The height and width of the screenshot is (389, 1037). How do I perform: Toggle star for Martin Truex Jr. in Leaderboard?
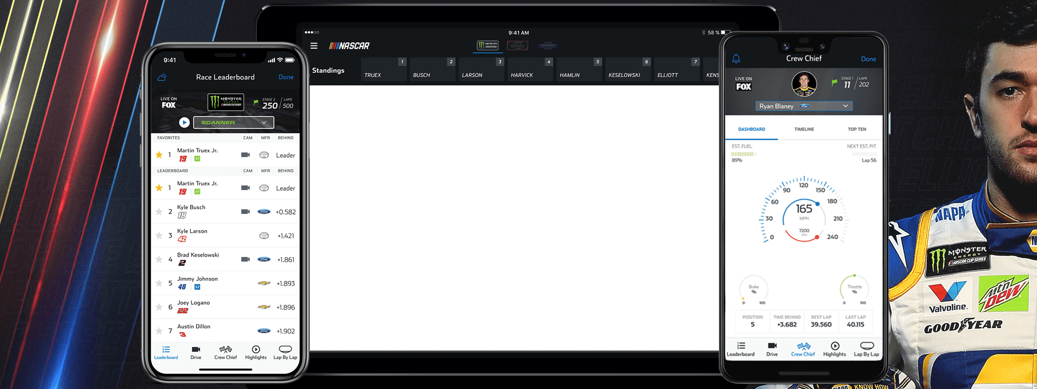click(x=159, y=188)
